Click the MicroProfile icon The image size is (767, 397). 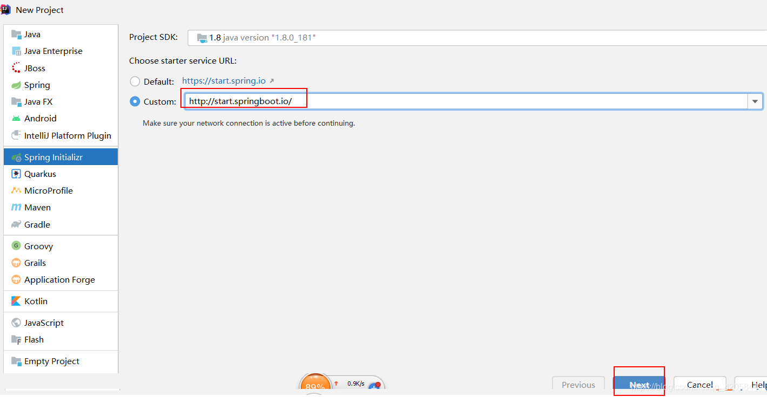pyautogui.click(x=16, y=191)
